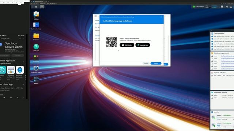Click the upload/download tasks icon in DSM taskbar
Viewport: 234px width, 131px height.
pyautogui.click(x=222, y=7)
